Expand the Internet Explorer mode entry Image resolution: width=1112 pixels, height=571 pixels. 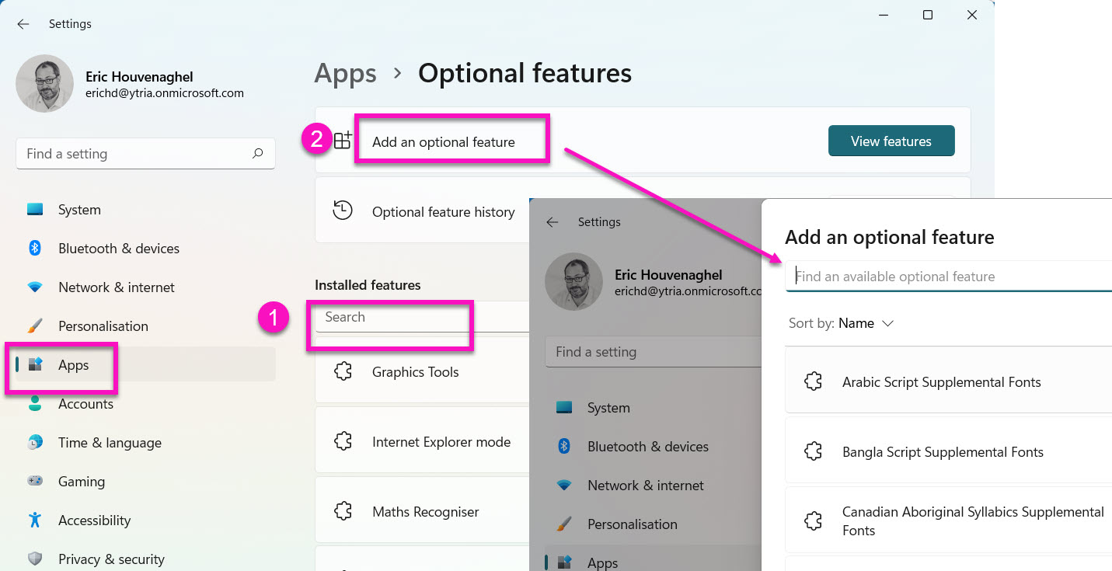[x=441, y=442]
